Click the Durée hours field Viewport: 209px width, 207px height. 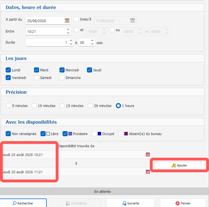(x=50, y=42)
